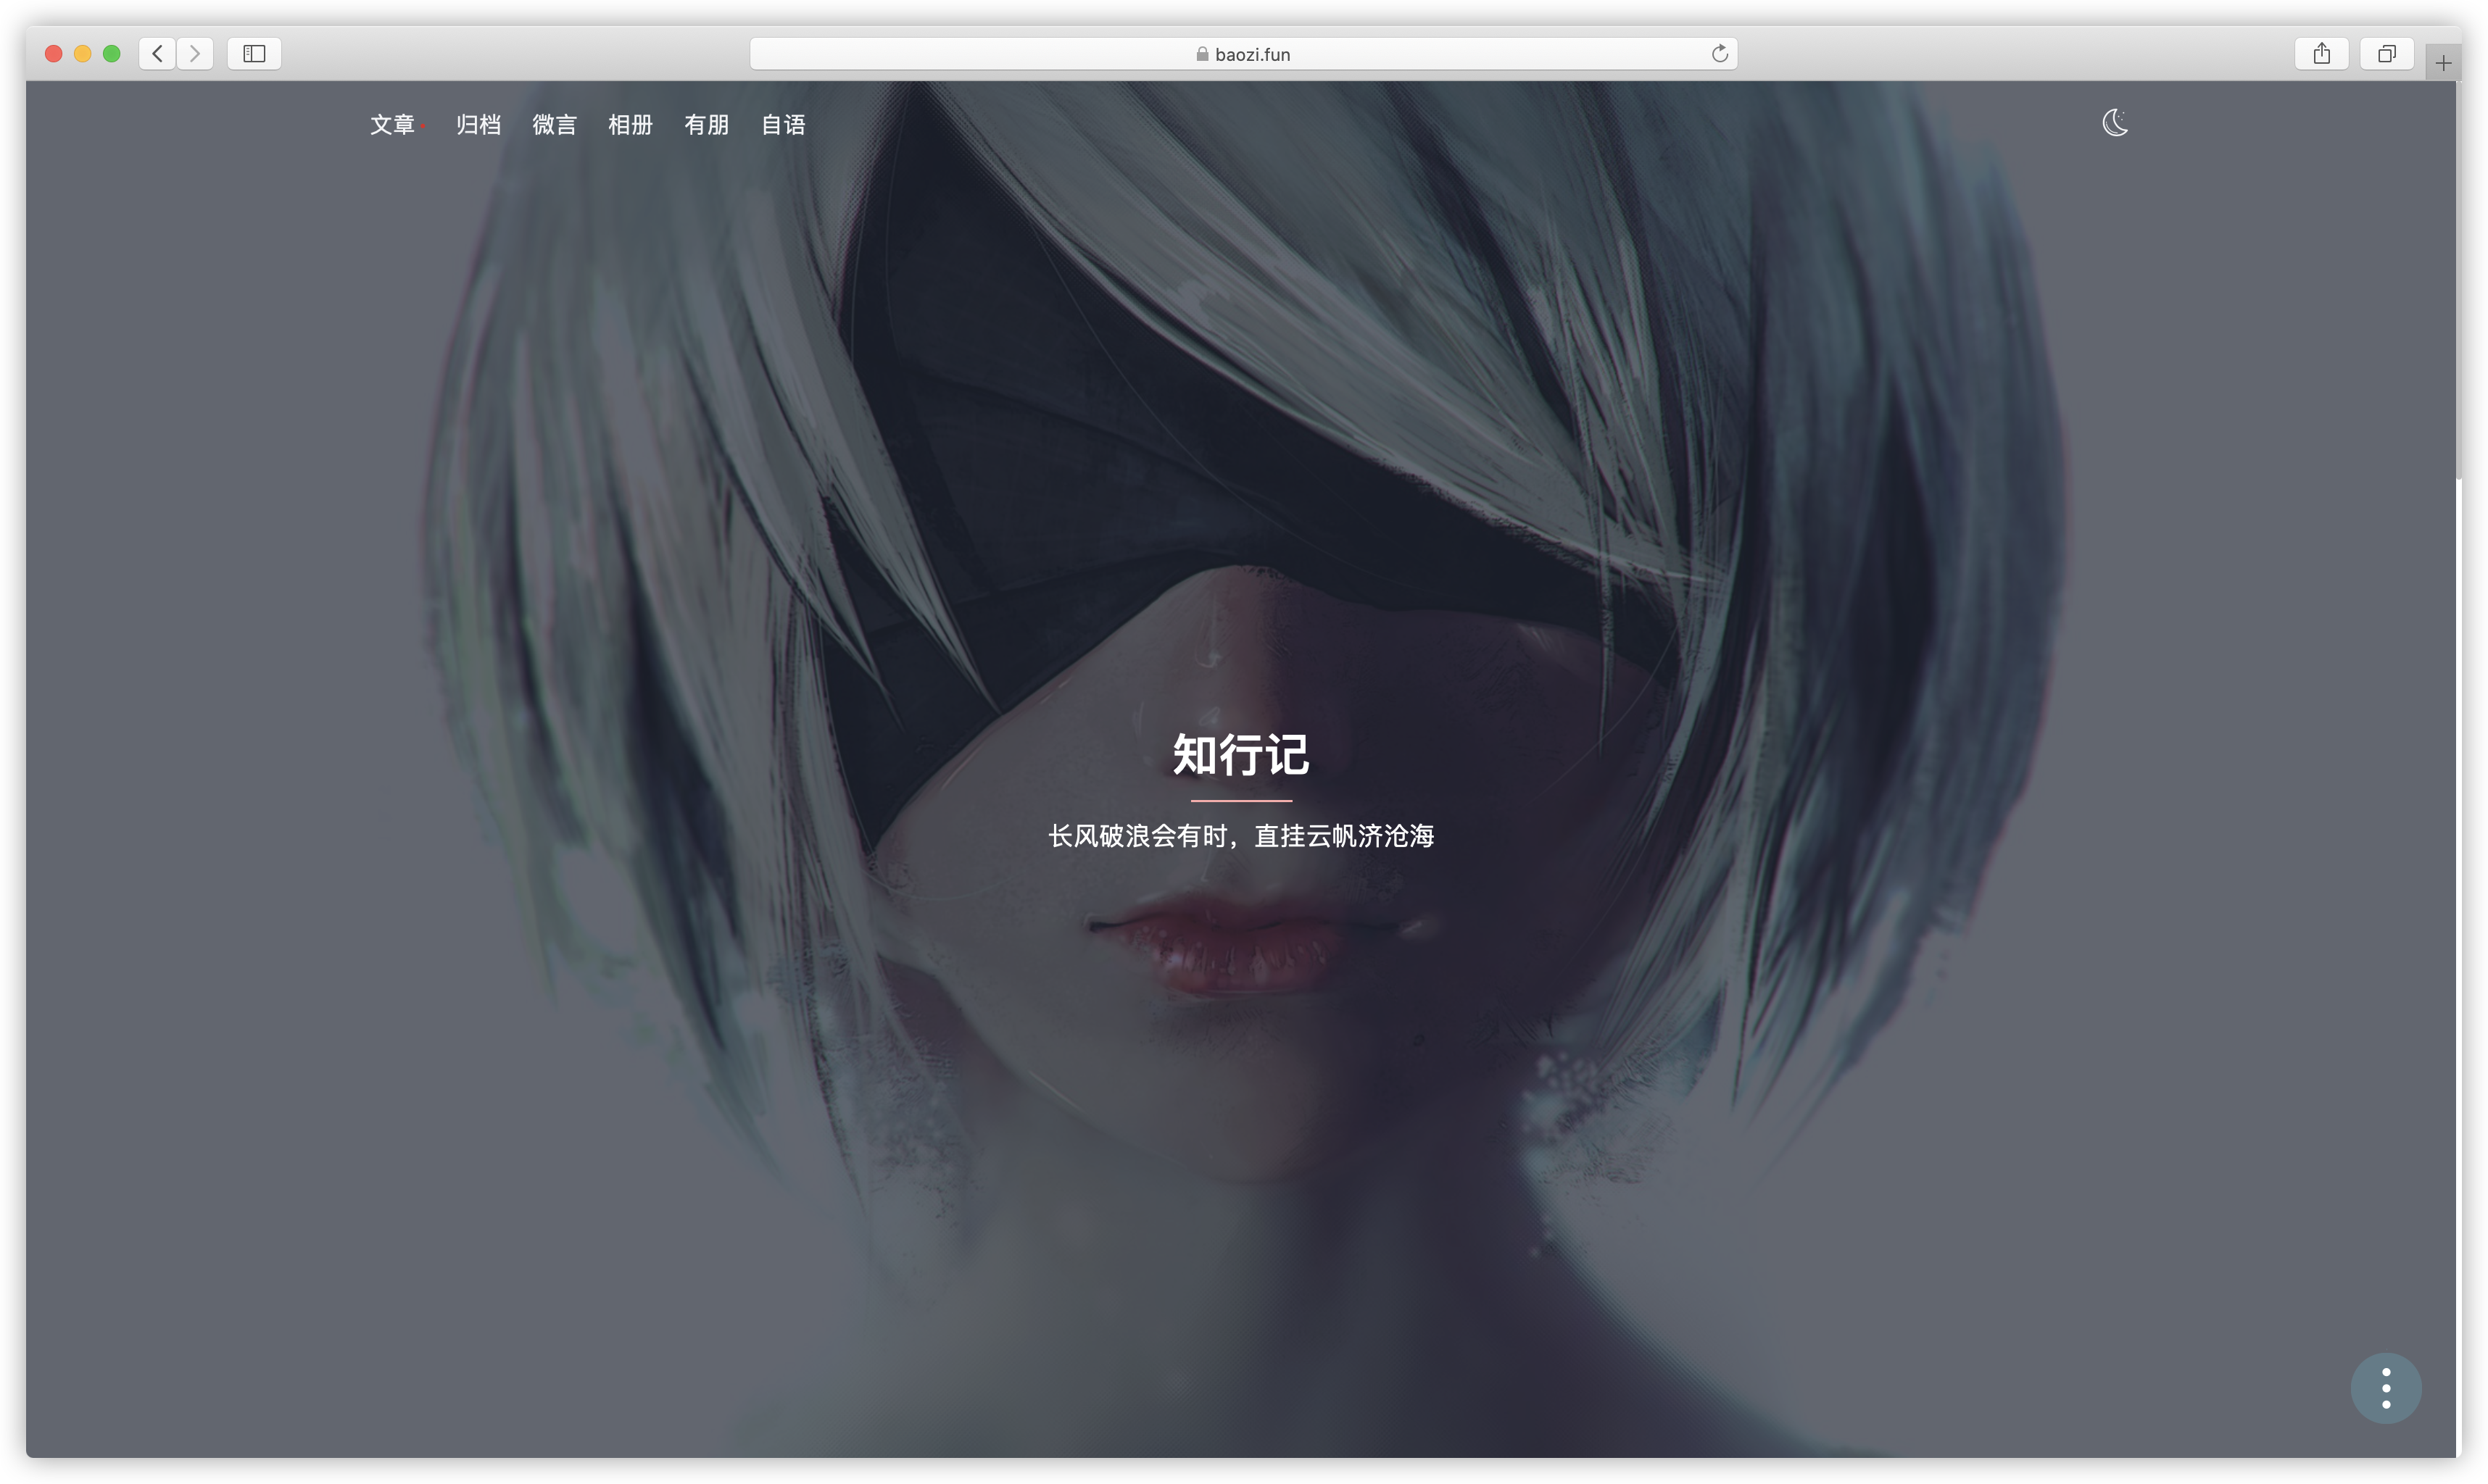The image size is (2488, 1484).
Task: Go forward with Safari forward arrow
Action: tap(195, 54)
